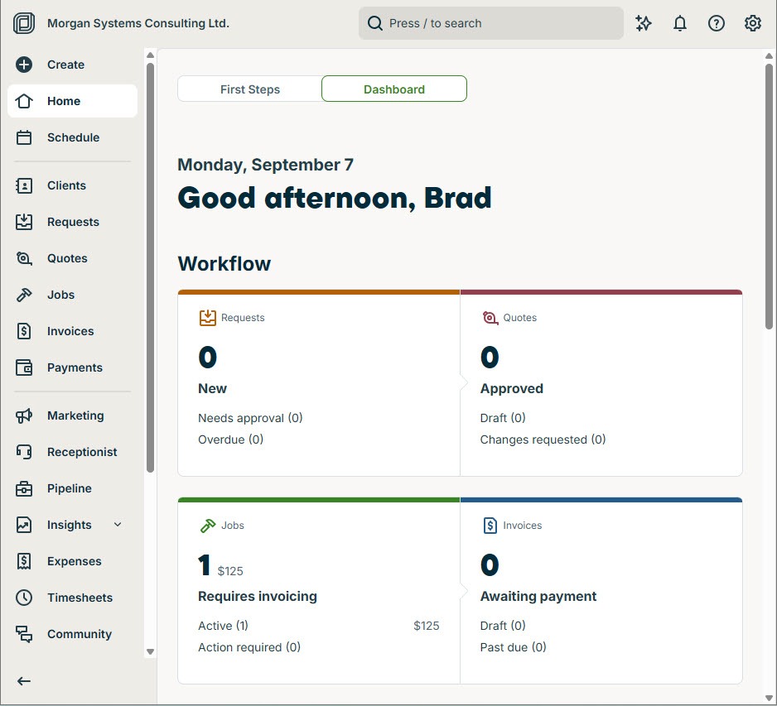Click sidebar scrollbar up arrow
Image resolution: width=777 pixels, height=706 pixels.
(x=150, y=55)
